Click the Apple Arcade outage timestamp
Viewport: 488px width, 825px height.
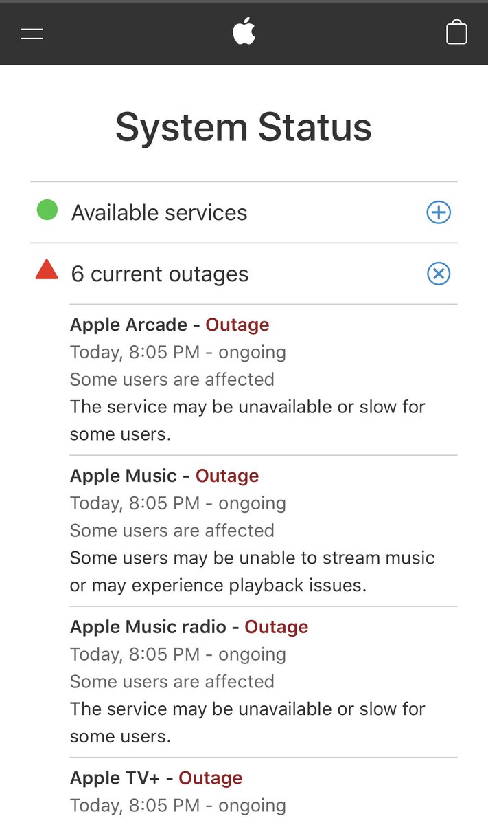click(178, 352)
